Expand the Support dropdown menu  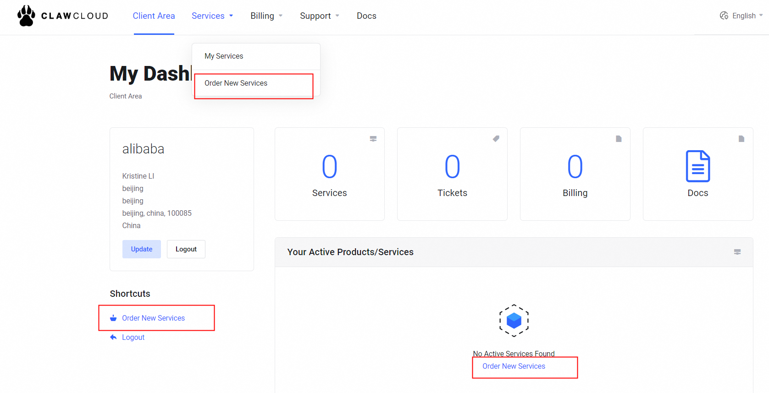click(319, 16)
